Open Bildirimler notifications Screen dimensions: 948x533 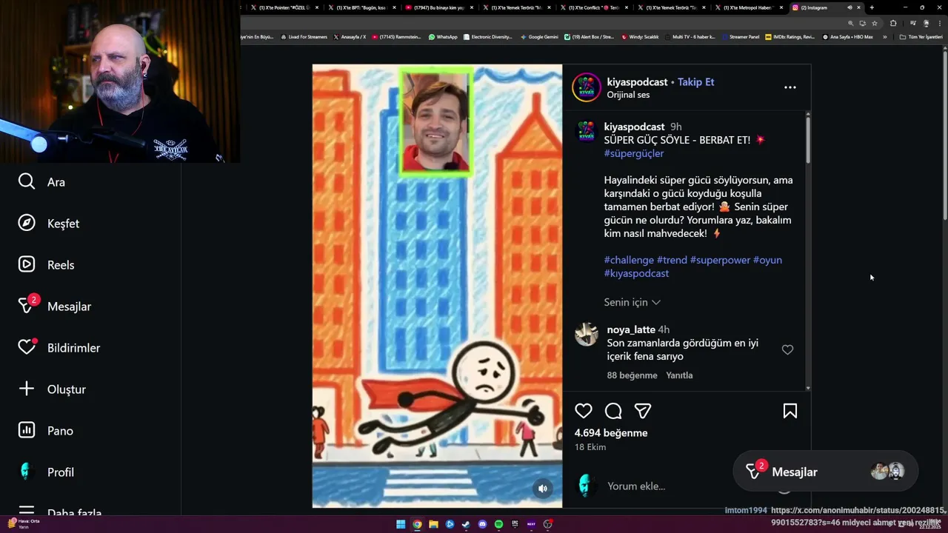59,347
